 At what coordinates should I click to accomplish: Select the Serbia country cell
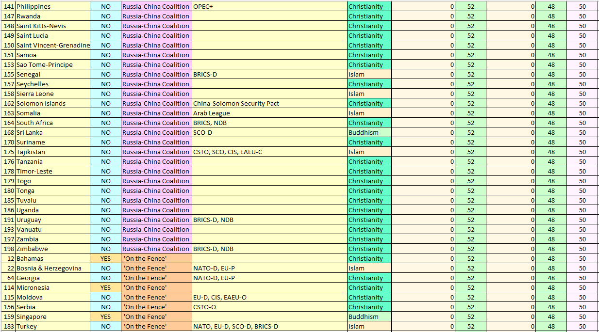[x=53, y=307]
